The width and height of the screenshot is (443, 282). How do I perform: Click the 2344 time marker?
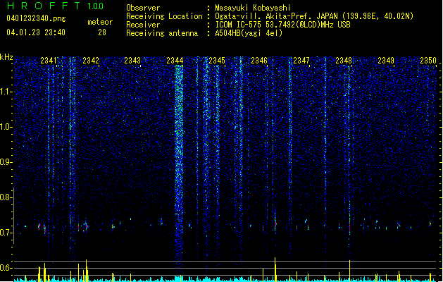[175, 61]
